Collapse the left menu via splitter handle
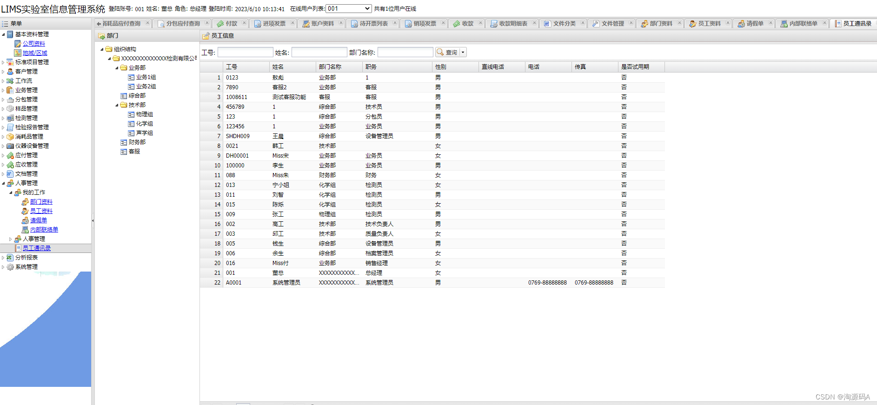This screenshot has width=877, height=405. 93,220
